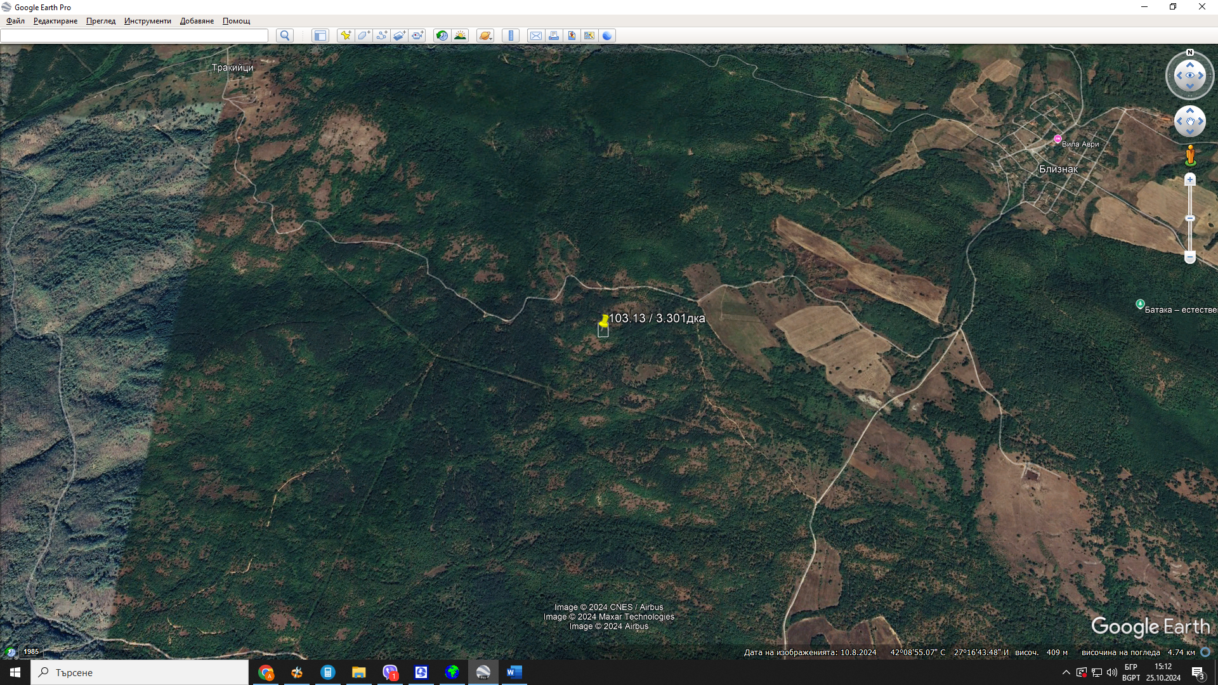Open the Редактиране menu
Viewport: 1218px width, 685px height.
(x=55, y=21)
